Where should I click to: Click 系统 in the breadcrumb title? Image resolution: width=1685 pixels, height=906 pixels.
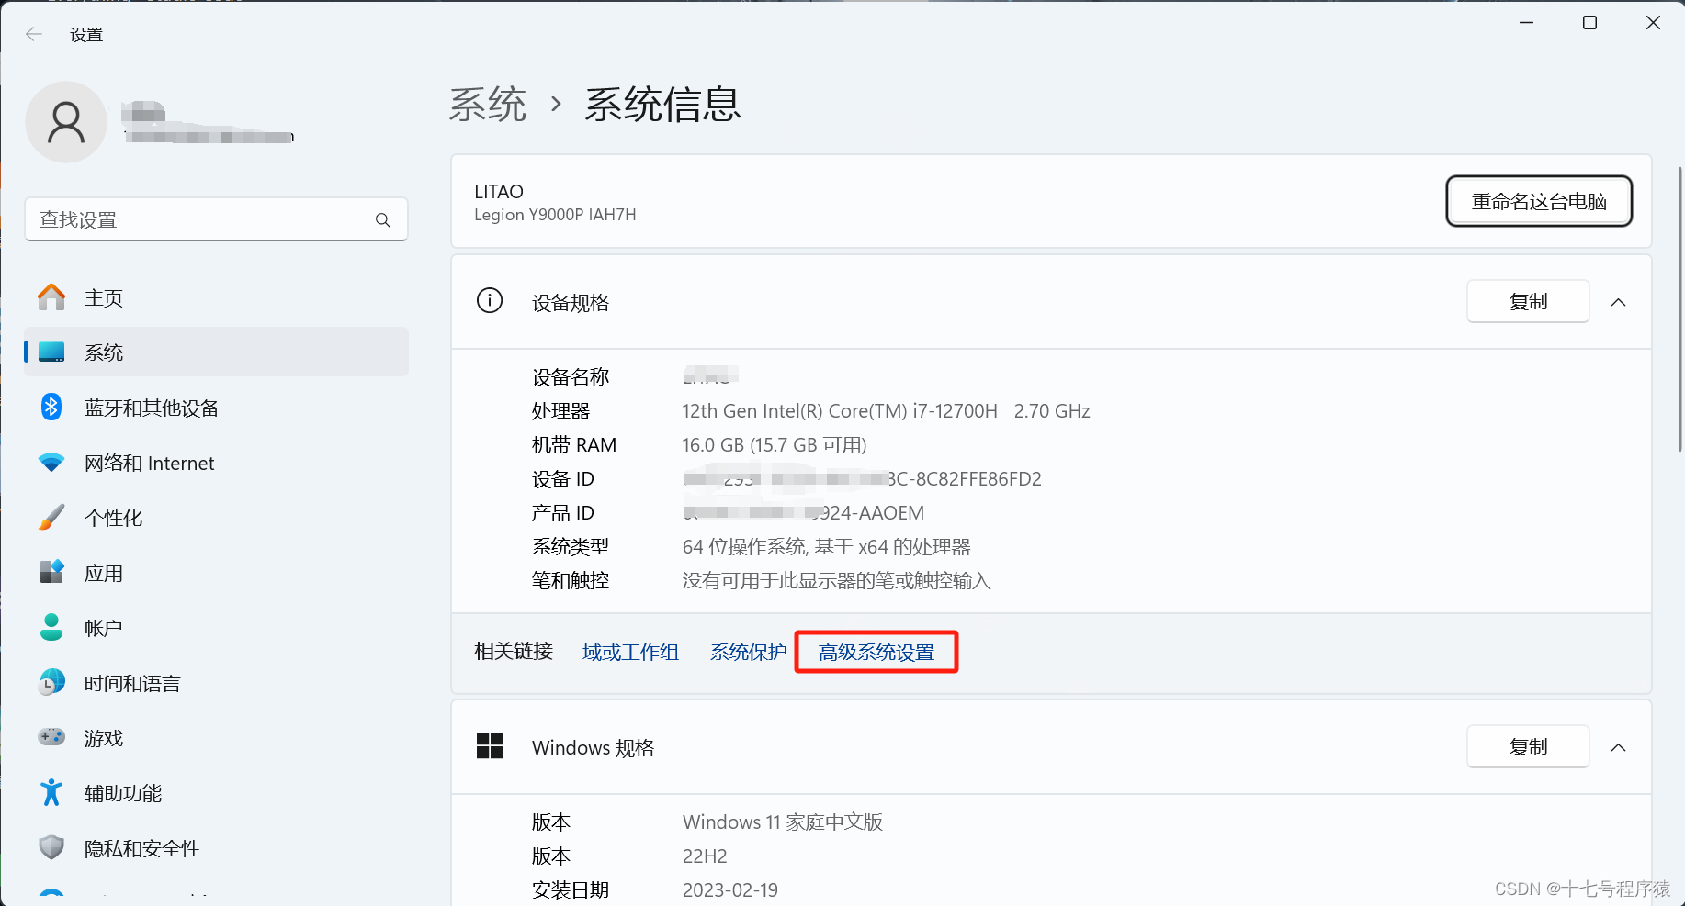[488, 105]
